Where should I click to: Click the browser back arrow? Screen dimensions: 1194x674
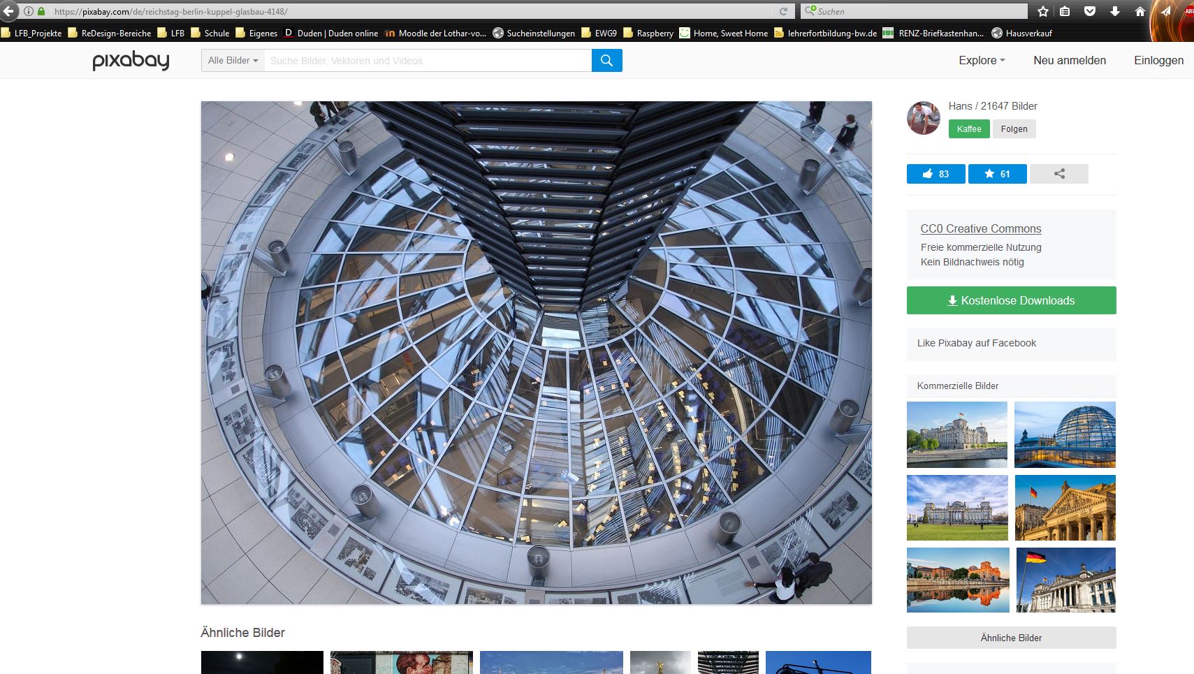[x=9, y=11]
